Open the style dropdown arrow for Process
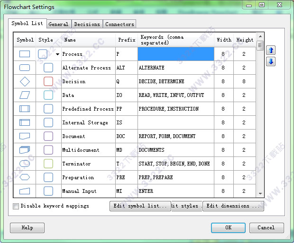 coord(58,54)
